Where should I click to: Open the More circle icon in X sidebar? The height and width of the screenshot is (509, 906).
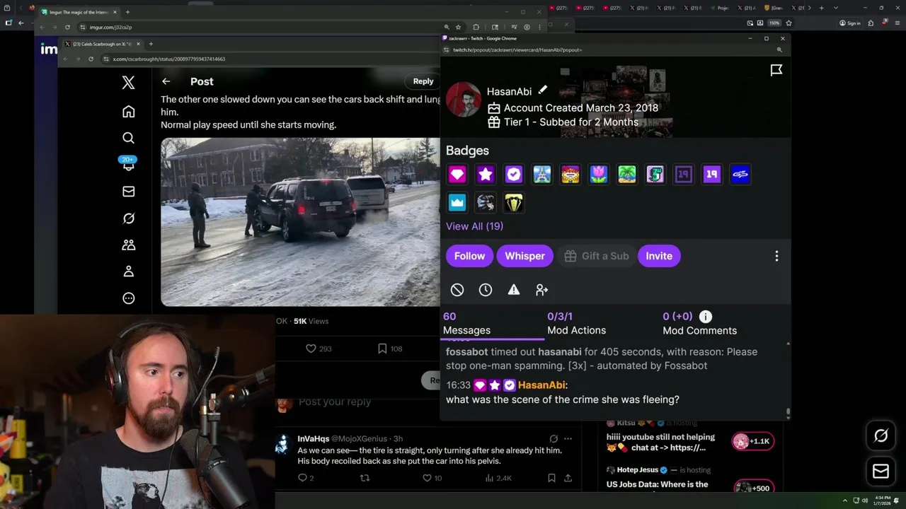(128, 298)
